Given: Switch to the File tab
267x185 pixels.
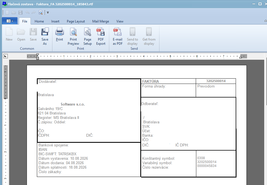Looking at the screenshot, I should pos(25,21).
